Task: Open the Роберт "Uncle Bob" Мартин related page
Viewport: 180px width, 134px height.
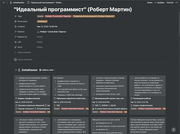Action: (x=53, y=32)
